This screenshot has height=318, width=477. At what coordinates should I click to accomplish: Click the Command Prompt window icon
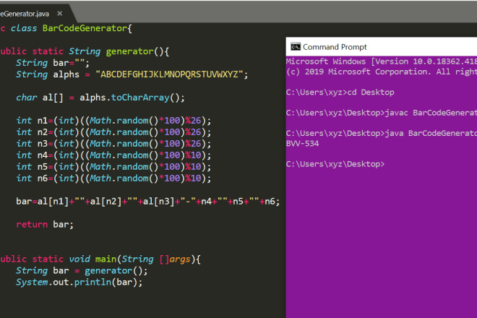pyautogui.click(x=296, y=46)
